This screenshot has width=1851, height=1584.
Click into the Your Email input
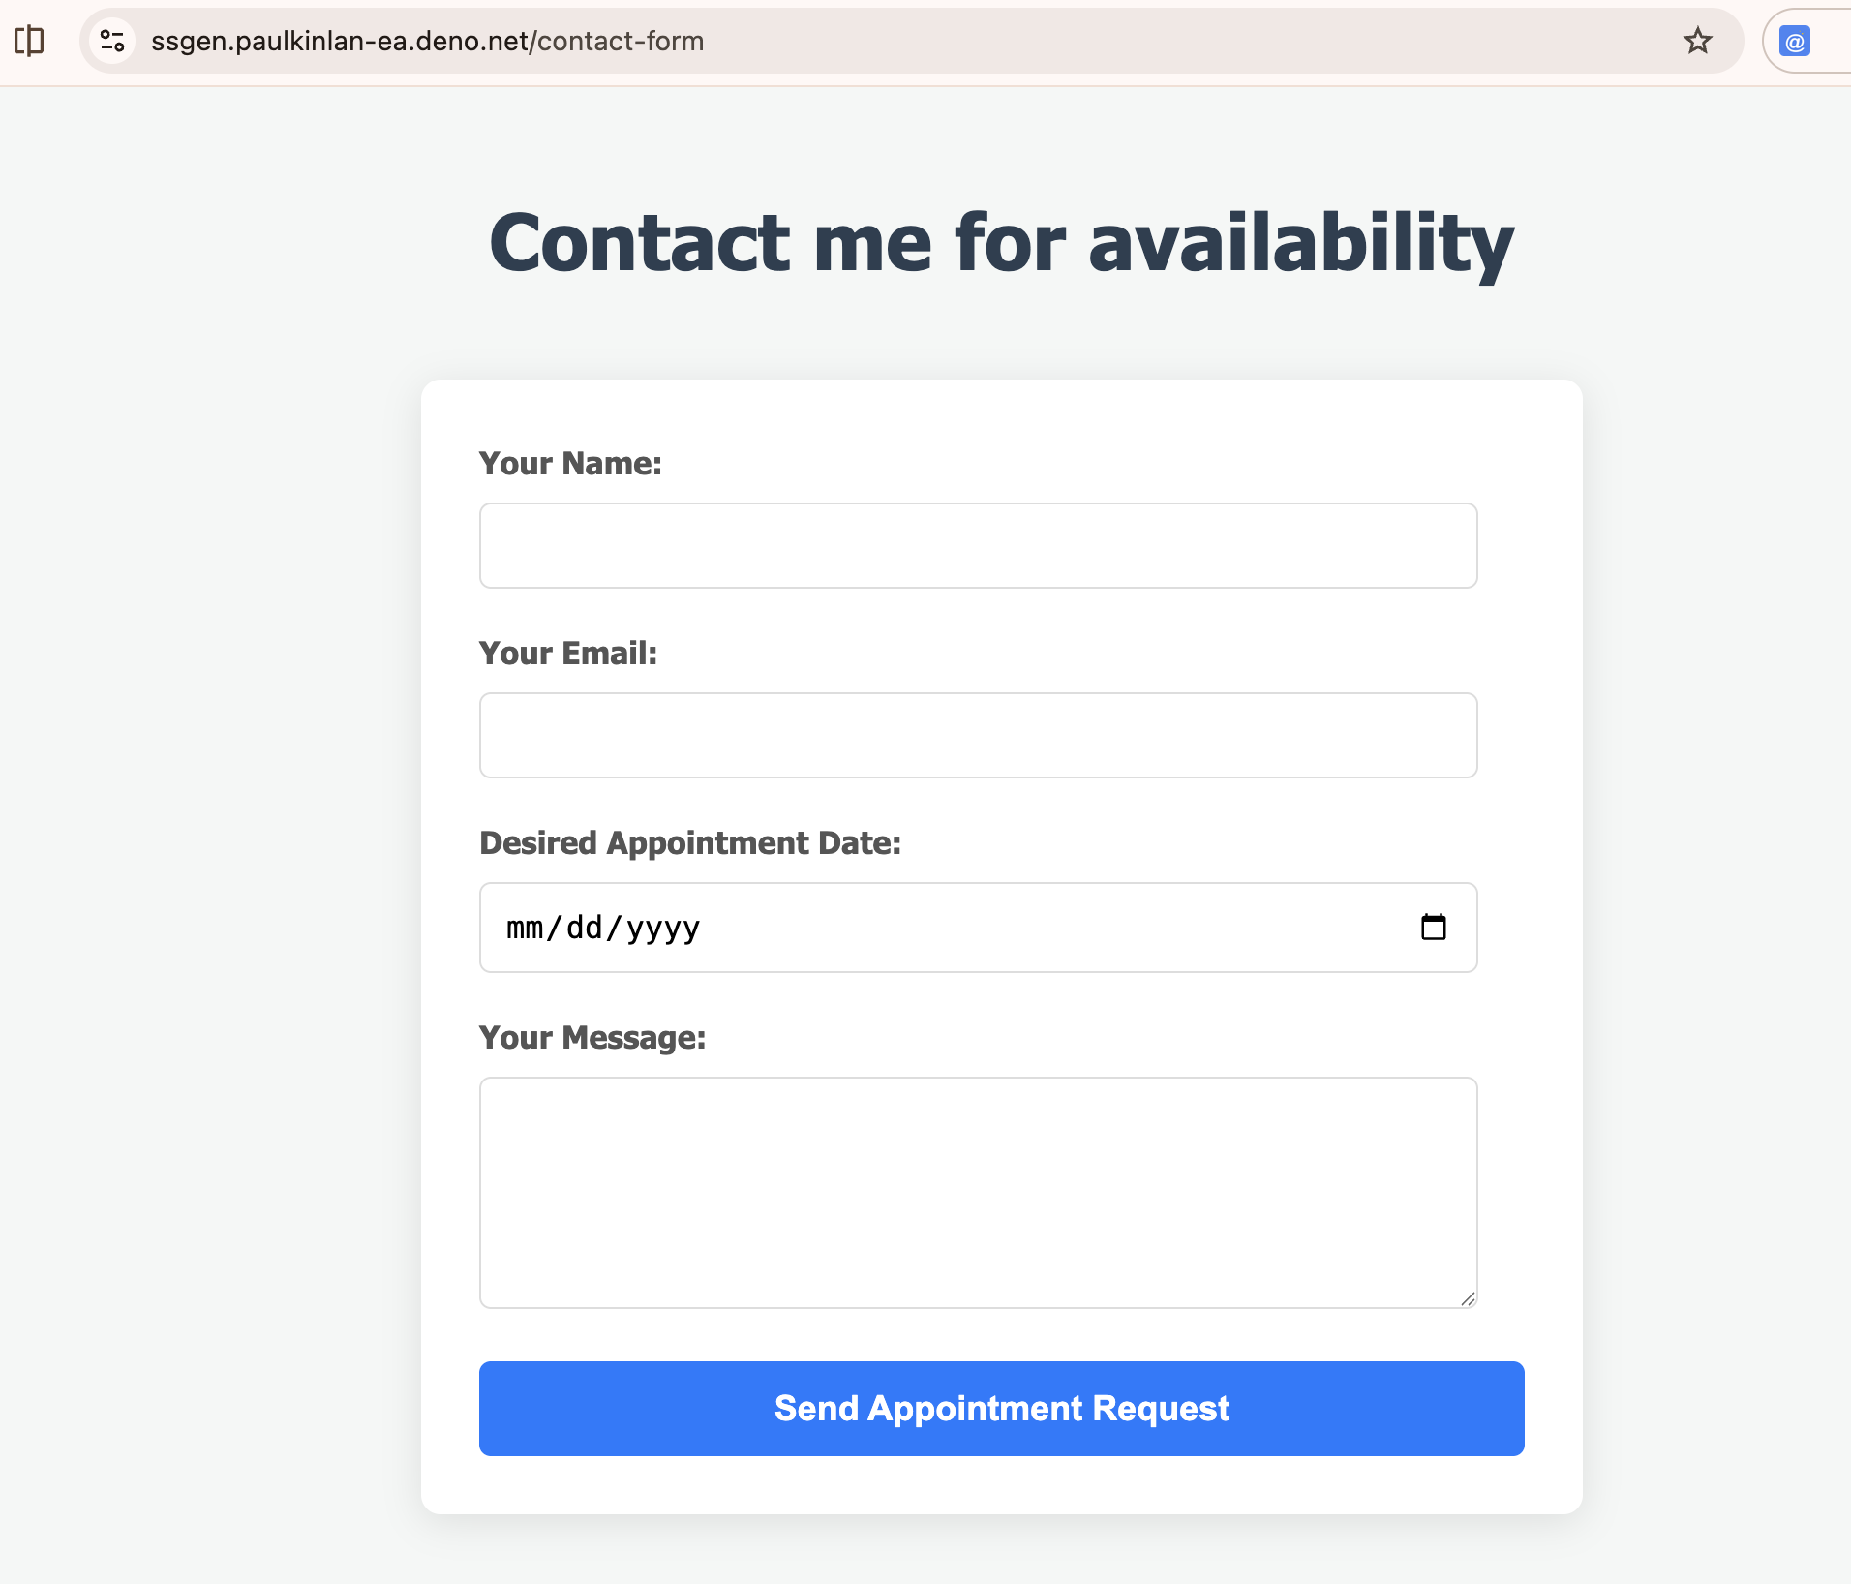click(978, 735)
